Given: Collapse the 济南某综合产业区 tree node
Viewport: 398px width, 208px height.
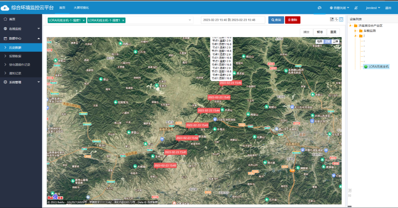Looking at the screenshot, I should pos(351,26).
